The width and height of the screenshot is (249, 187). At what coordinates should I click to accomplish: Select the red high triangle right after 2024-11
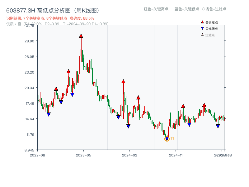[x=183, y=106]
